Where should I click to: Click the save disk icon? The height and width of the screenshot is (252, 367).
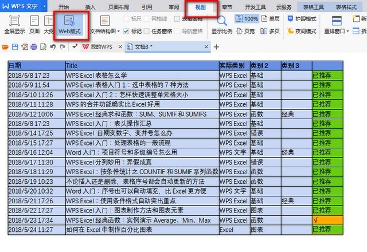(x=15, y=47)
